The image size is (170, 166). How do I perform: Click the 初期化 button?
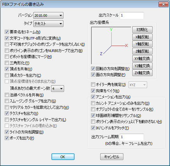[x=142, y=29]
